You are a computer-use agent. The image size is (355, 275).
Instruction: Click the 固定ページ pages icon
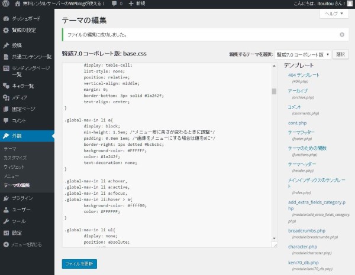click(x=6, y=109)
